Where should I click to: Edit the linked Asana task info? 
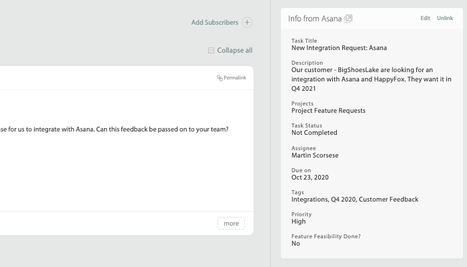click(425, 18)
